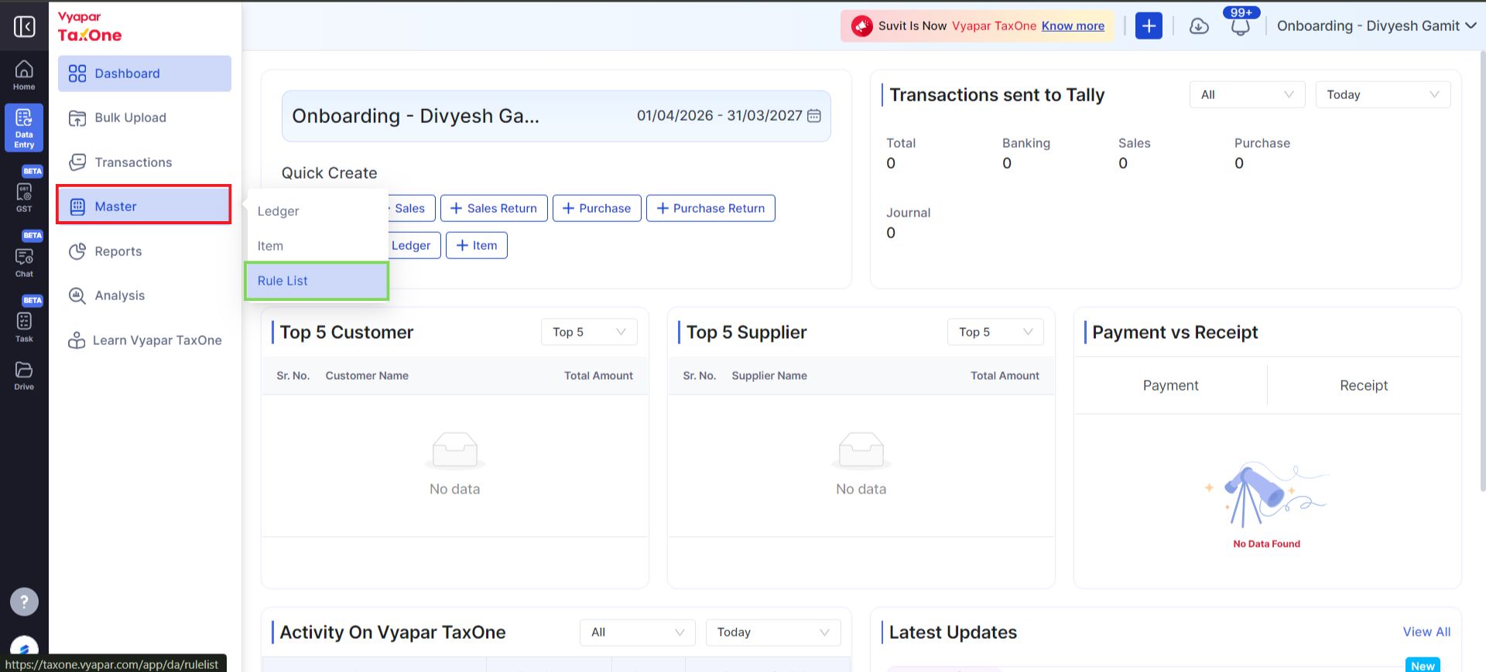The height and width of the screenshot is (672, 1486).
Task: Open the GST beta module
Action: pyautogui.click(x=24, y=197)
